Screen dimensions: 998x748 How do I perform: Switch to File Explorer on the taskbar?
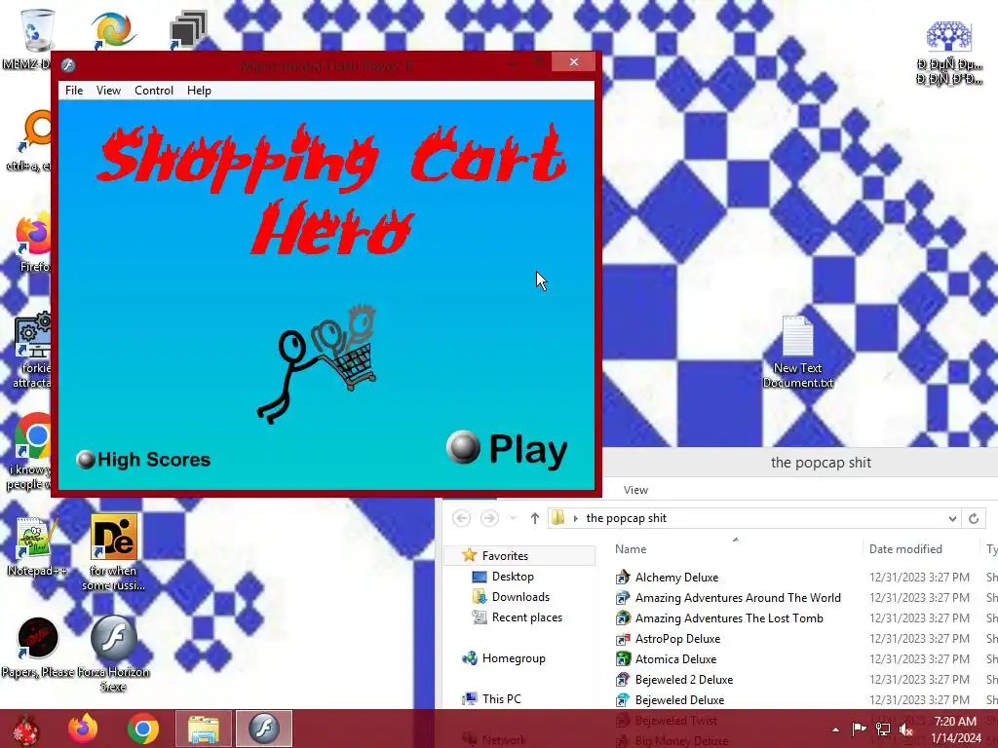[204, 729]
